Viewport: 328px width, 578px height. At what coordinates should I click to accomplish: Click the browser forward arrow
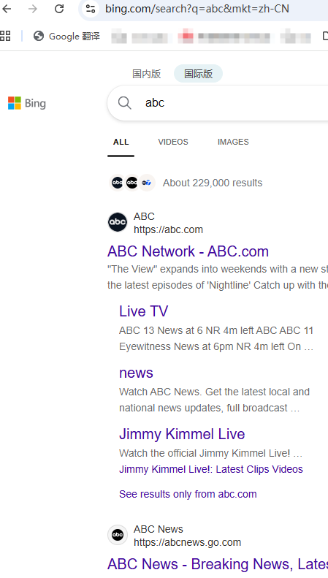tap(33, 9)
